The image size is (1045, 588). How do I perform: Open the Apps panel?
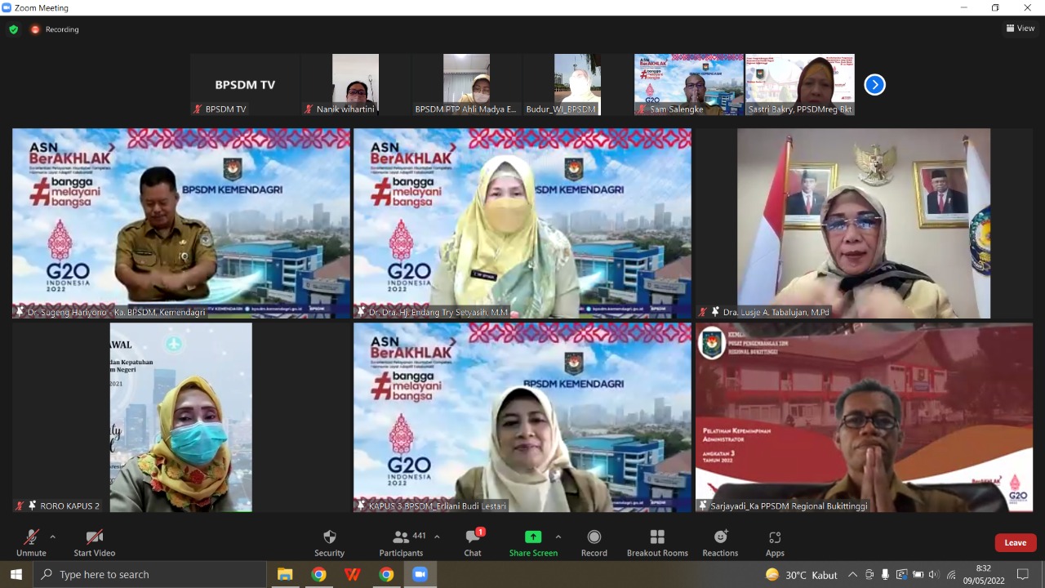coord(775,542)
